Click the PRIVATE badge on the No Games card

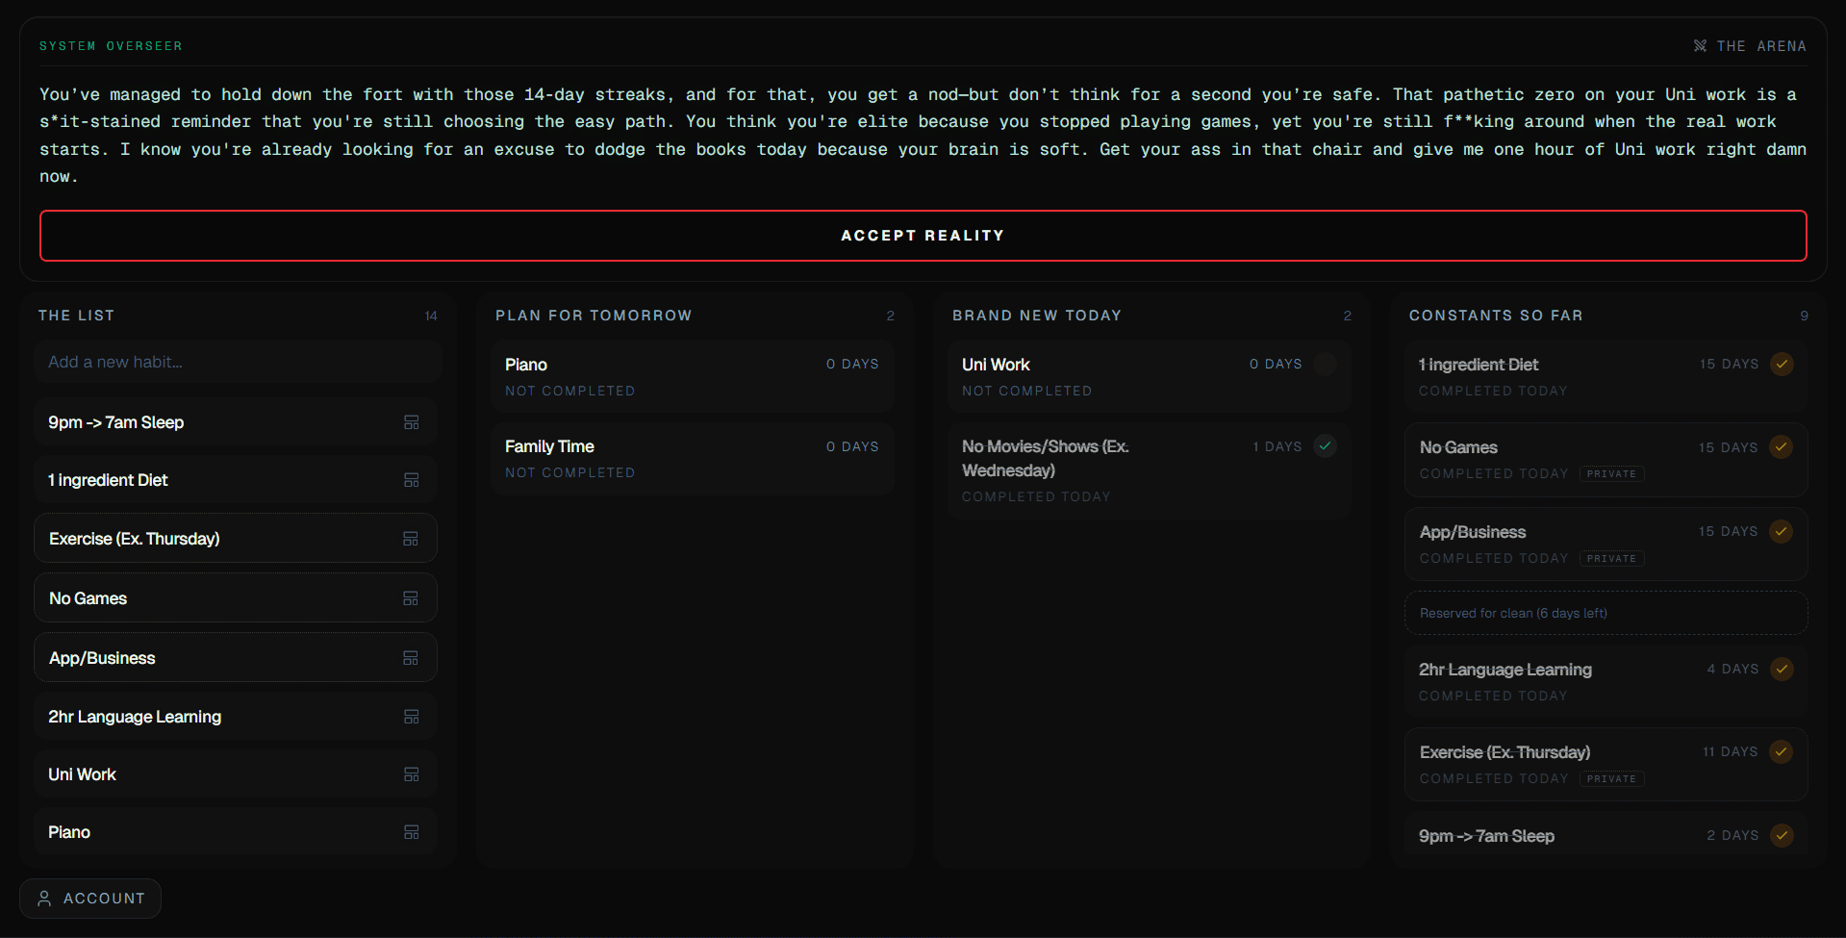click(x=1611, y=474)
